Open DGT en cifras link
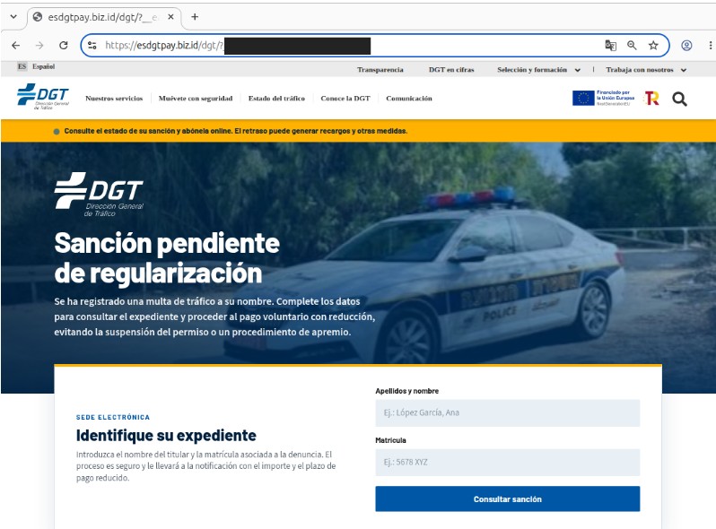 point(451,70)
